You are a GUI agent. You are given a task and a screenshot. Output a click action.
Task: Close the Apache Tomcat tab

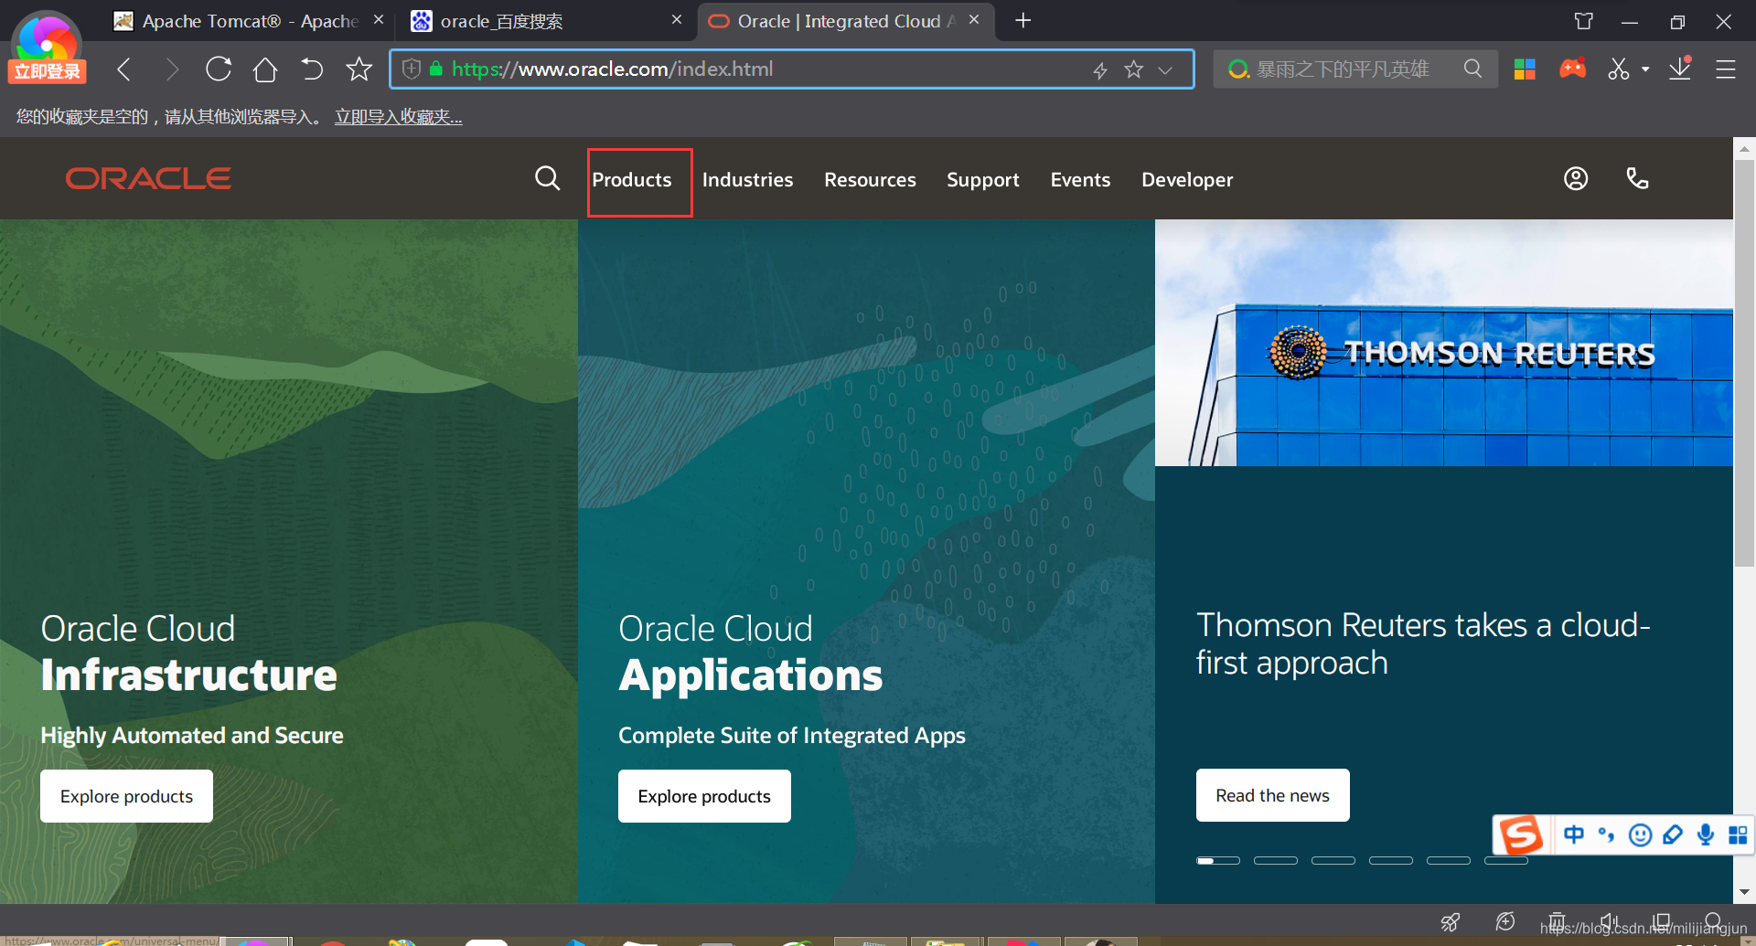click(x=379, y=19)
